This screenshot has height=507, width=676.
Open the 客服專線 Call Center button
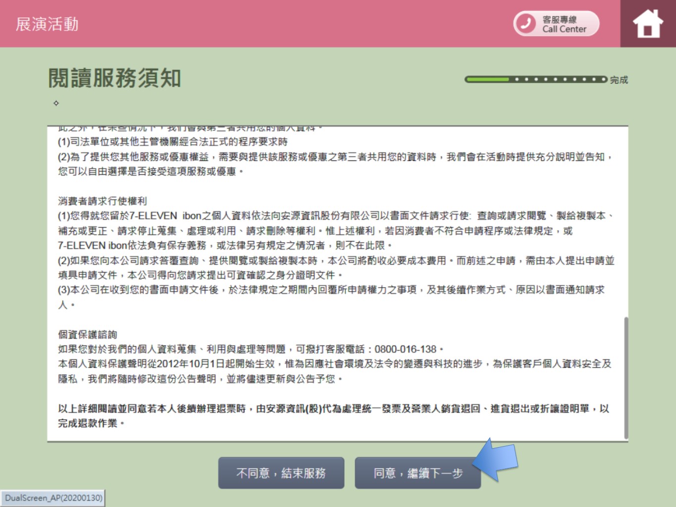pyautogui.click(x=563, y=24)
